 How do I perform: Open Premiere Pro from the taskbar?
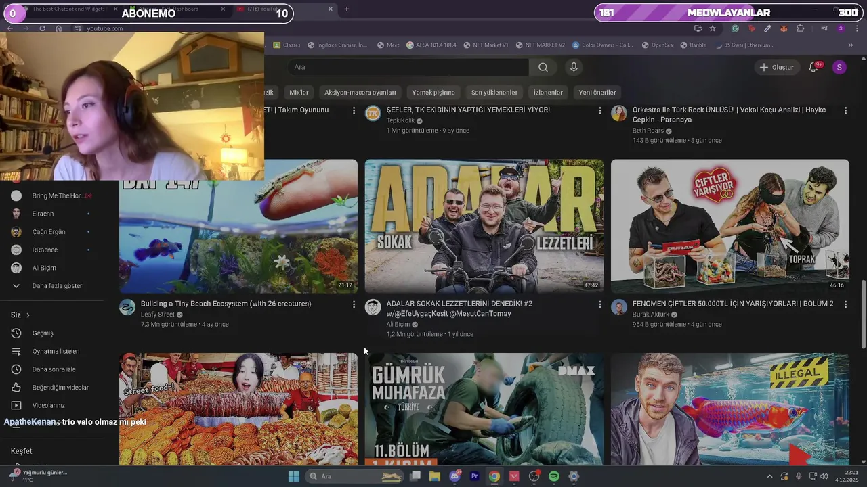coord(474,476)
